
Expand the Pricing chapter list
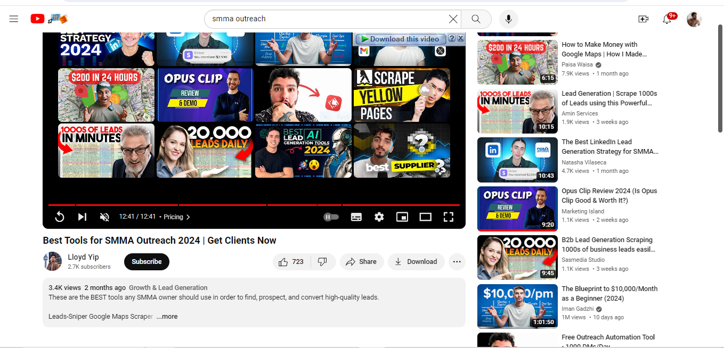177,217
